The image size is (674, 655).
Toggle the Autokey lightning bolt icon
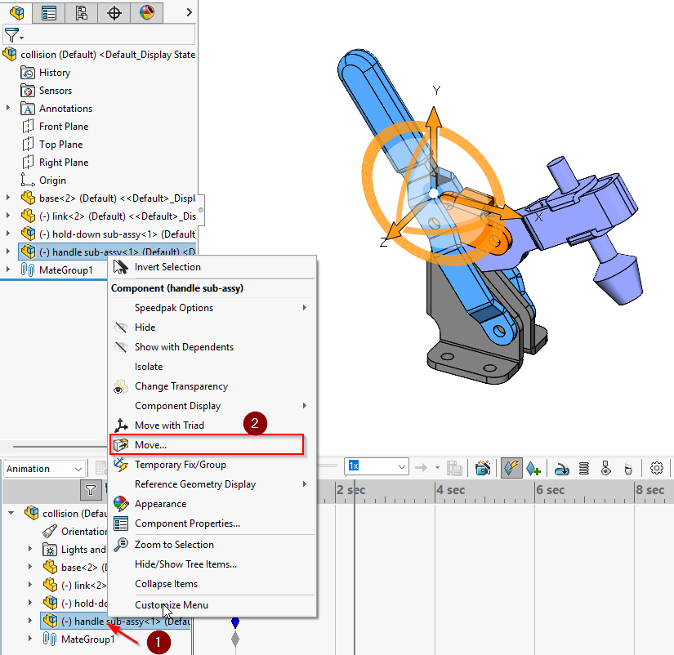tap(511, 468)
